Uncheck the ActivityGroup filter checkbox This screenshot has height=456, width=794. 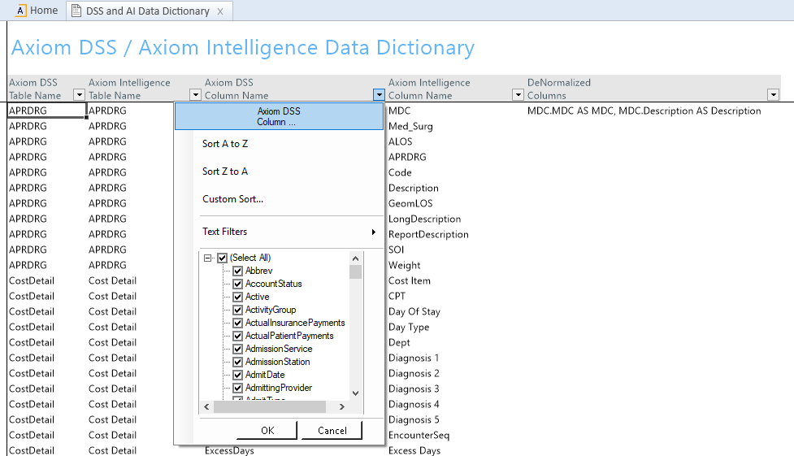pos(237,310)
